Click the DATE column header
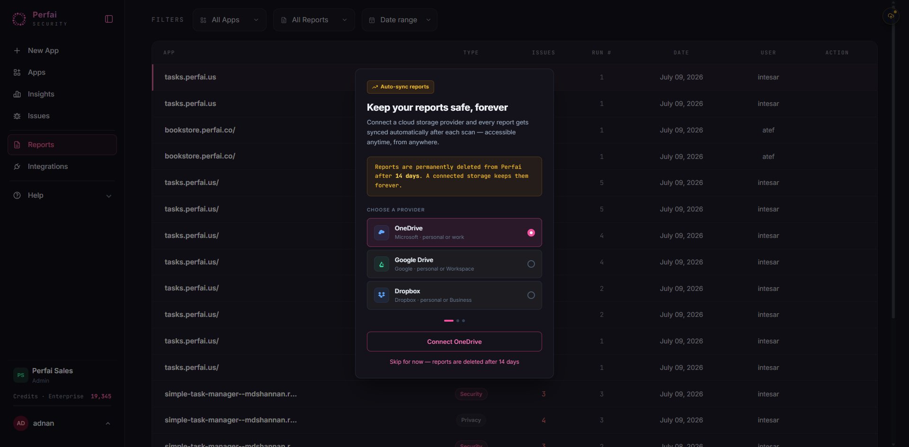909x447 pixels. click(681, 53)
